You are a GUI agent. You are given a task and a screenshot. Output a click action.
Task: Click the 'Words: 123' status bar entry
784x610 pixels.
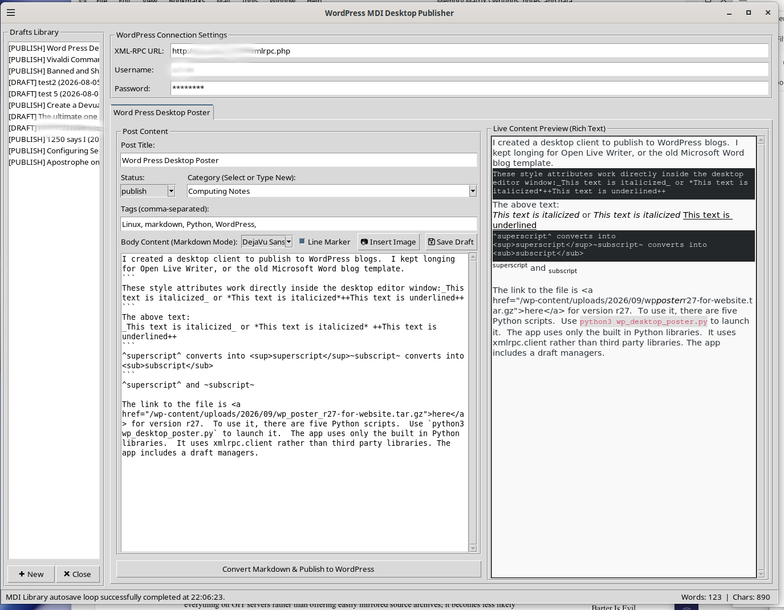point(701,597)
